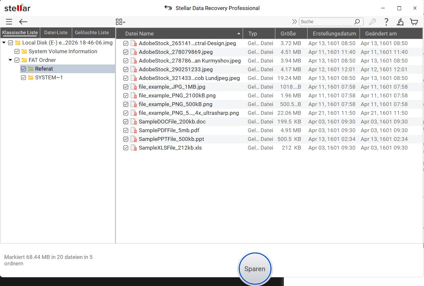Screen dimensions: 424x286
Task: Uncheck AdobeStock_278079869.jpeg checkbox
Action: click(126, 52)
